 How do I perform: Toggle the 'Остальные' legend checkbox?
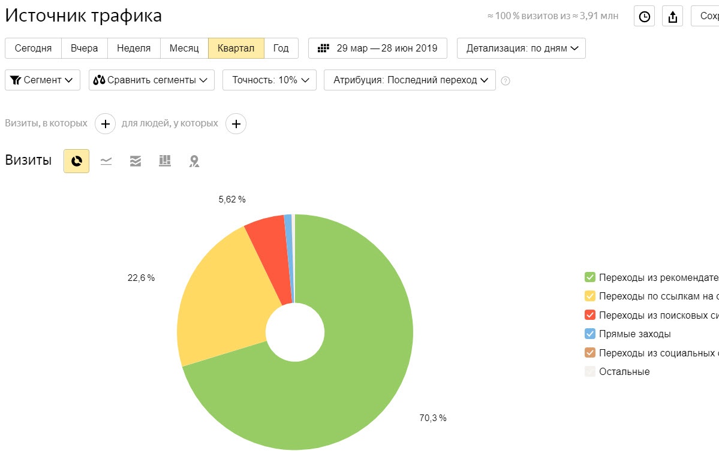click(x=590, y=372)
